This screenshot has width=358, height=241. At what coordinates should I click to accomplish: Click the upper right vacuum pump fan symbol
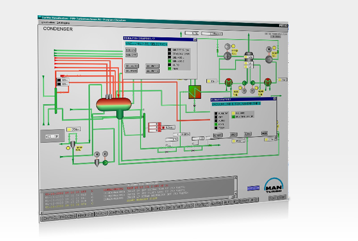pos(269,59)
